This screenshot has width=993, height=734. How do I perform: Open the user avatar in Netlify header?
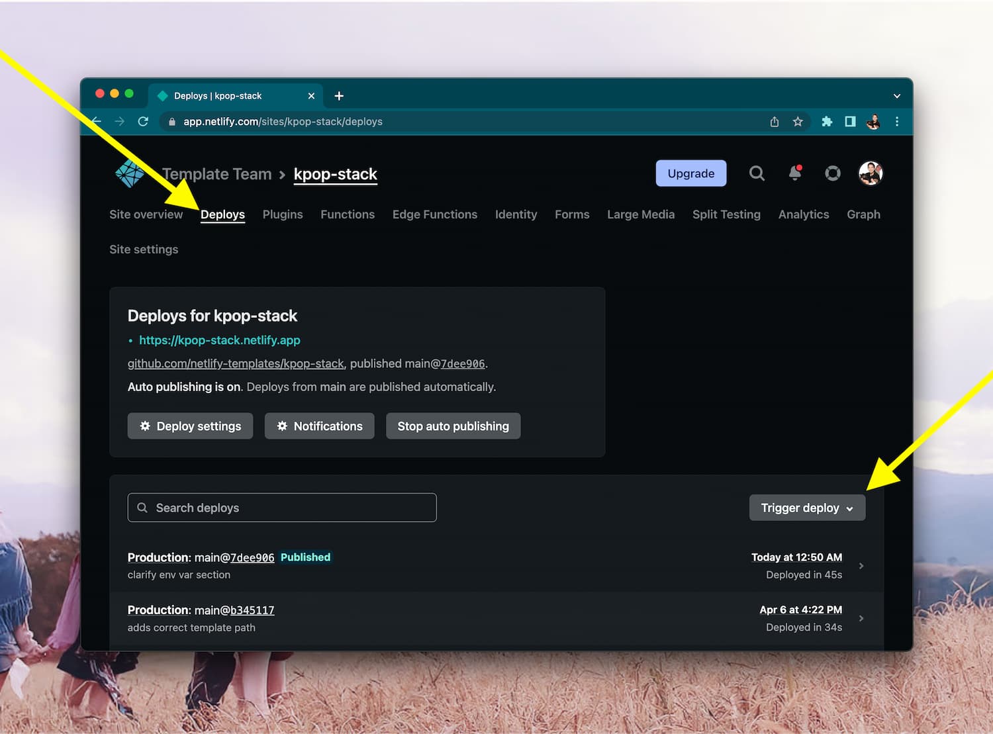[x=871, y=173]
